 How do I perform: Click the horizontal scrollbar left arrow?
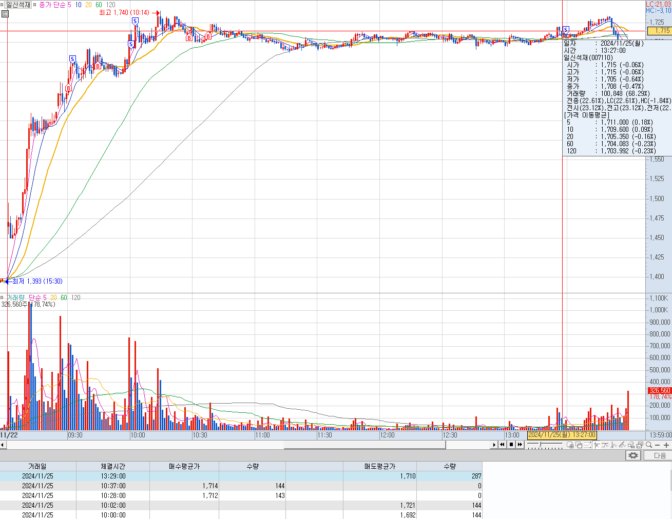coord(3,445)
